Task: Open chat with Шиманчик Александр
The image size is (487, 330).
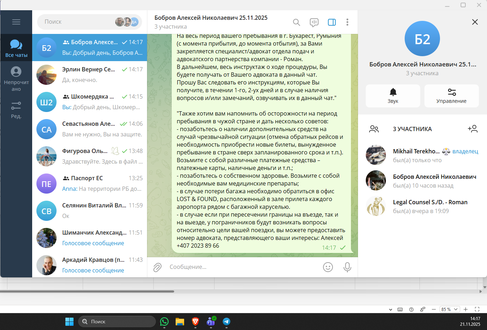Action: [89, 238]
